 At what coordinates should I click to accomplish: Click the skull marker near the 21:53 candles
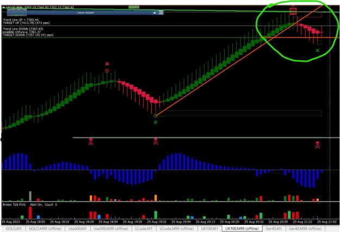[318, 145]
